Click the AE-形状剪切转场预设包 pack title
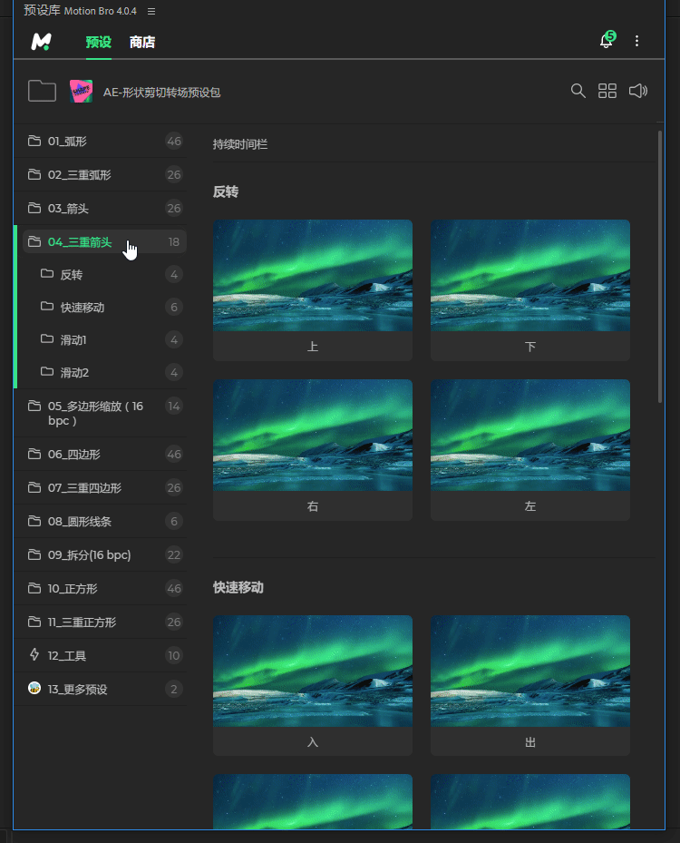Screen dimensions: 680x843 pos(161,93)
